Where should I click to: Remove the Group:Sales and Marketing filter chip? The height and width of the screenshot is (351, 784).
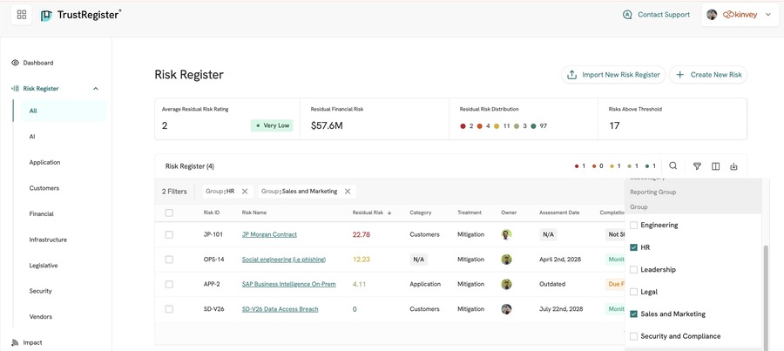348,192
